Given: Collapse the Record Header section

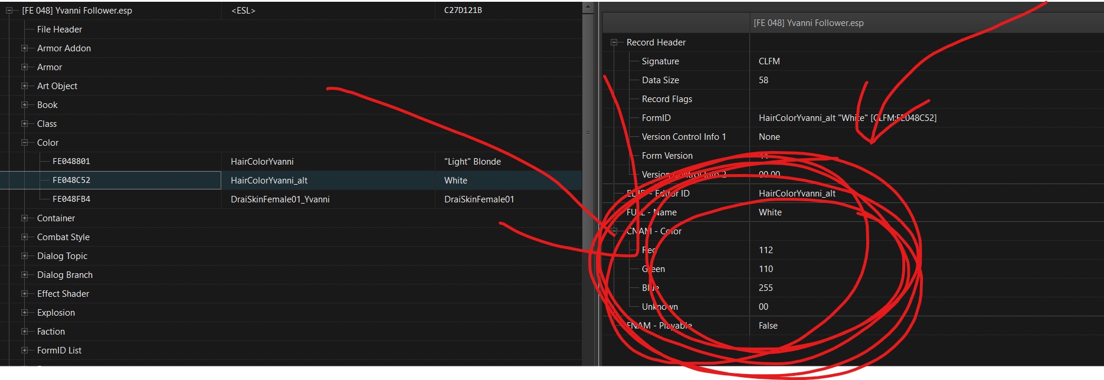Looking at the screenshot, I should pos(614,42).
